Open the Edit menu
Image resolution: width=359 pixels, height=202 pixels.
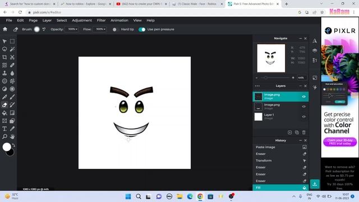pyautogui.click(x=20, y=20)
